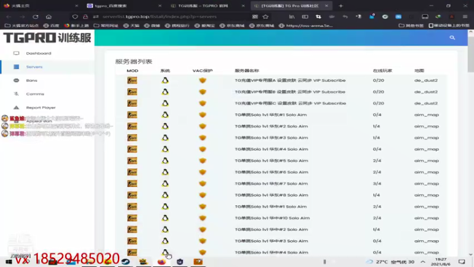This screenshot has width=474, height=267.
Task: Open the https://oss-arena bookmark
Action: click(x=306, y=26)
